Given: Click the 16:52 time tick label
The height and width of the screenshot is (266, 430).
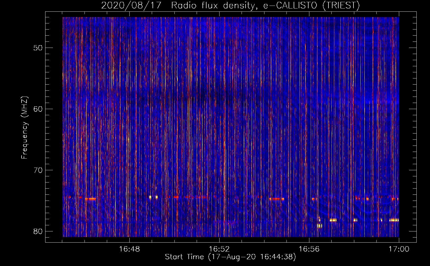Looking at the screenshot, I should [219, 249].
